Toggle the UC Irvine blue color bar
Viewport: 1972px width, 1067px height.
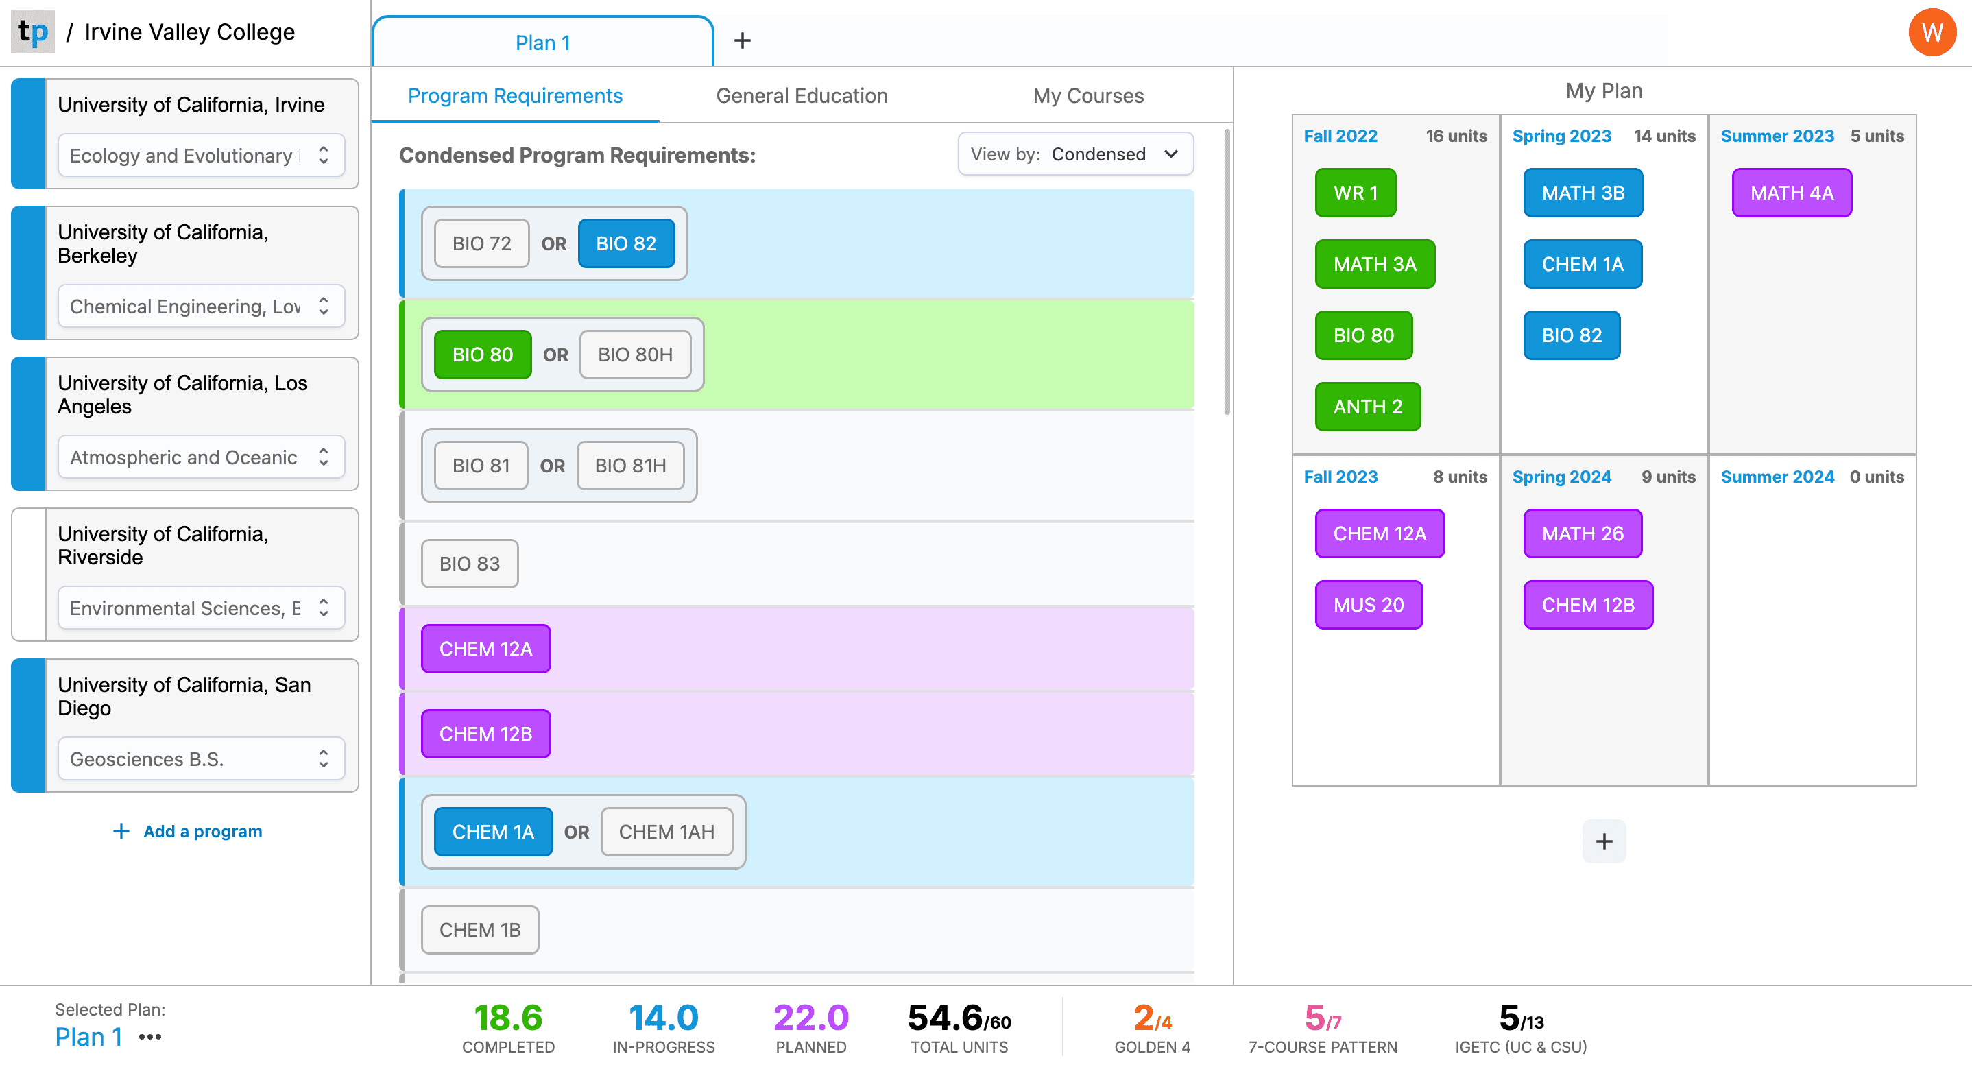(x=28, y=134)
